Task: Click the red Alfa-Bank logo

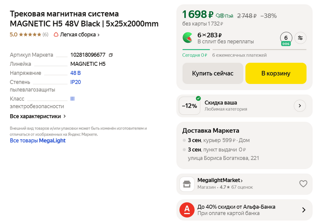Action: click(187, 210)
